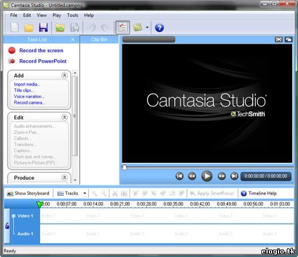Image resolution: width=298 pixels, height=257 pixels.
Task: Save the project using the floppy disk icon
Action: (x=44, y=28)
